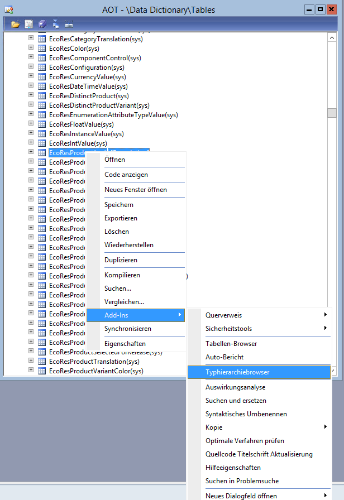Expand the EcoResColor table node
The width and height of the screenshot is (344, 500).
tap(31, 47)
